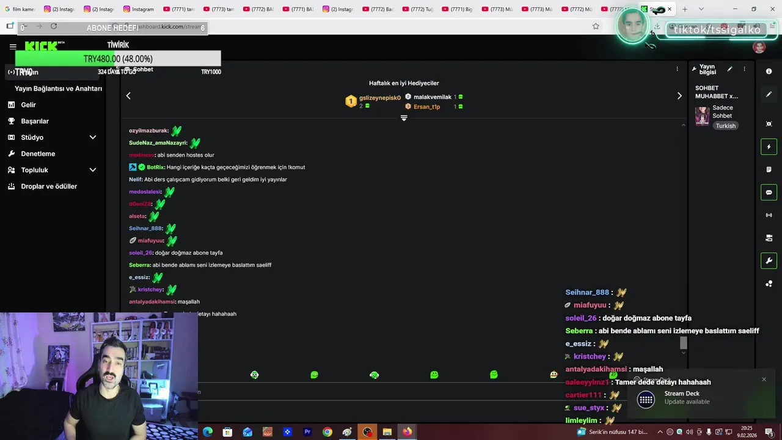Image resolution: width=782 pixels, height=440 pixels.
Task: Click the broadcast signal icon in the right toolbar
Action: [x=769, y=215]
